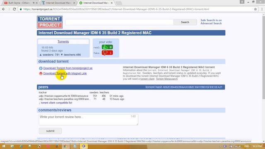
Task: Click the green padlock site security icon
Action: [x=21, y=9]
